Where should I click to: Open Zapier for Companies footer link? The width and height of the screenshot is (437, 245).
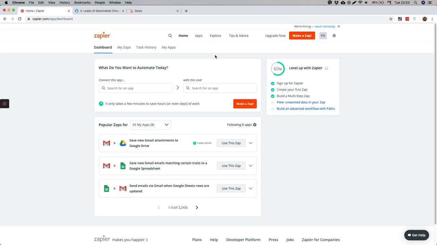pyautogui.click(x=321, y=240)
